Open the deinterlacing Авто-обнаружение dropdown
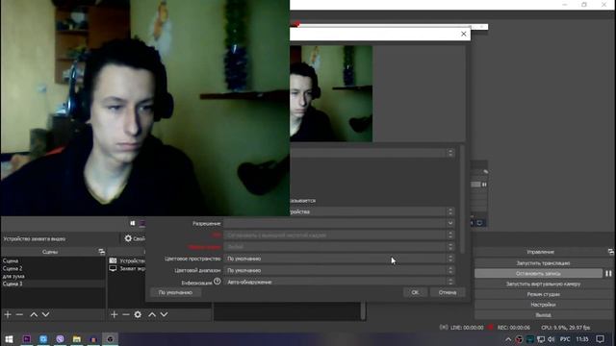This screenshot has width=616, height=346. [x=340, y=282]
